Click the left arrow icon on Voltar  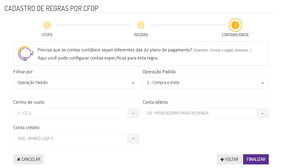coord(222,159)
